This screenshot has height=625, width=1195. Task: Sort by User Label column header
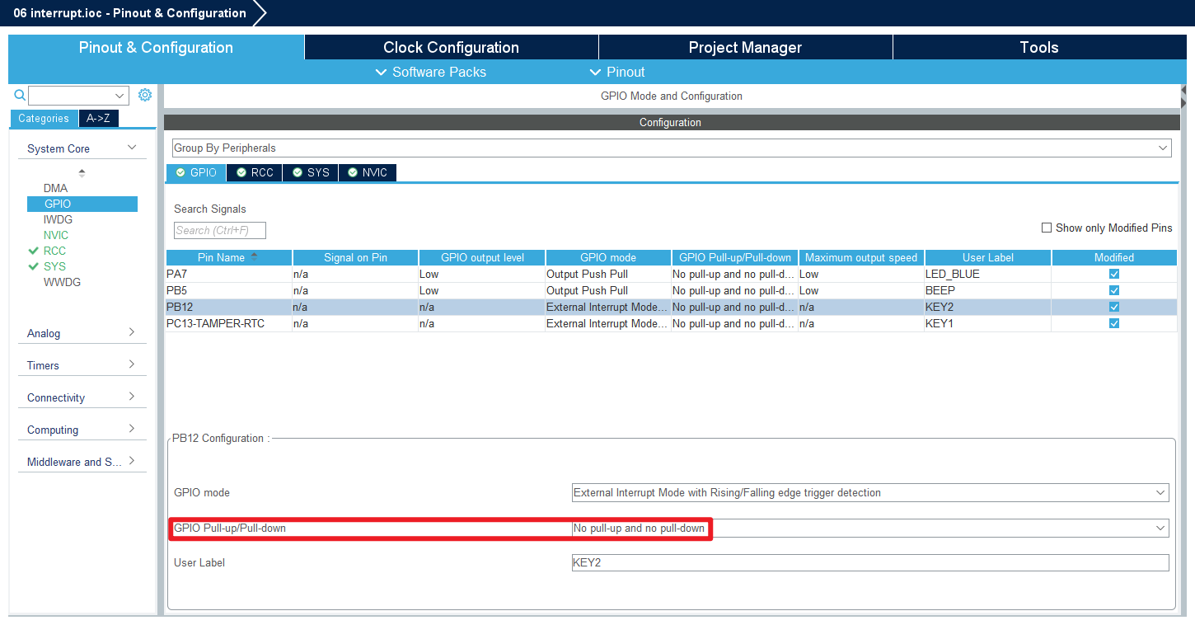[x=988, y=257]
